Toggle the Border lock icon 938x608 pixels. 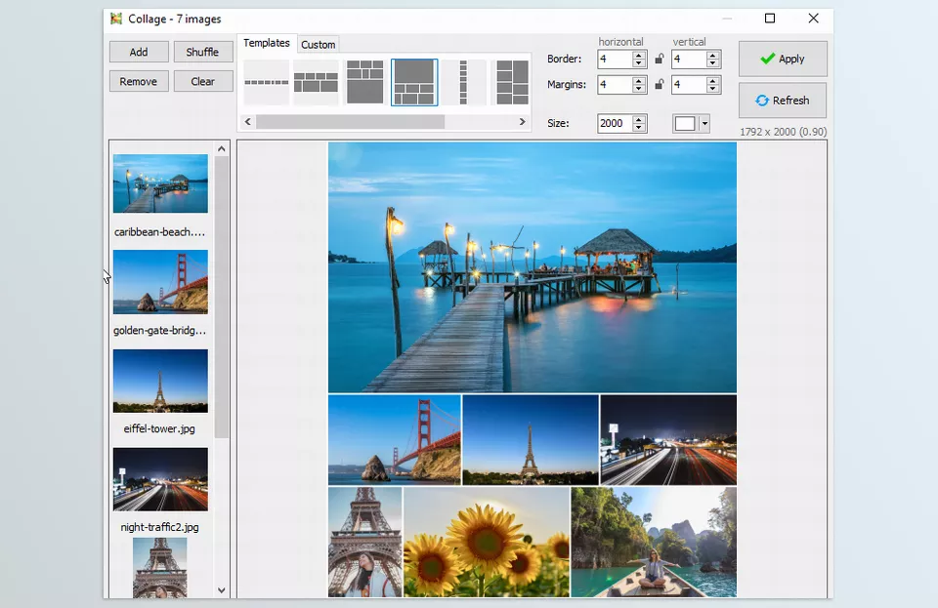(660, 60)
